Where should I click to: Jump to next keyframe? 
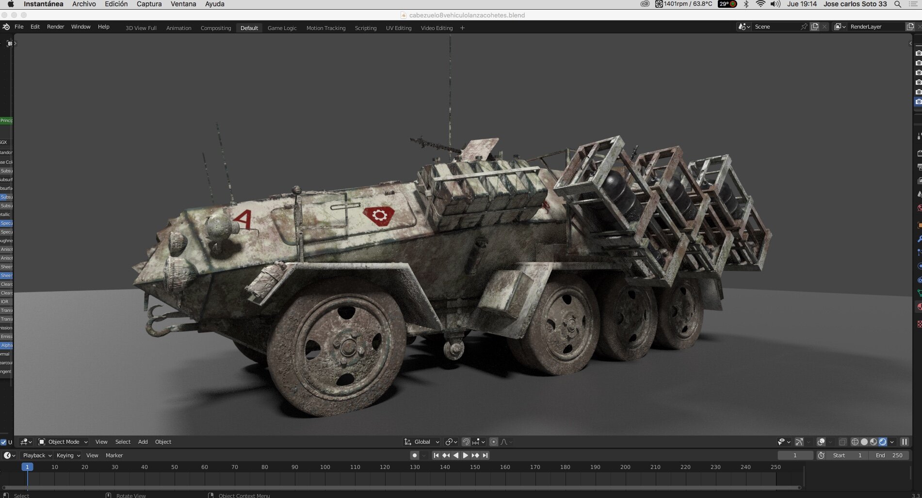(475, 455)
